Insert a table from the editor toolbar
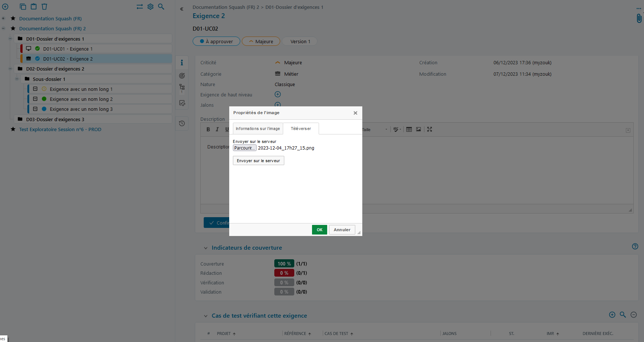The image size is (644, 342). [x=409, y=129]
